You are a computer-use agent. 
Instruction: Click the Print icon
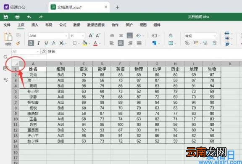(x=18, y=17)
